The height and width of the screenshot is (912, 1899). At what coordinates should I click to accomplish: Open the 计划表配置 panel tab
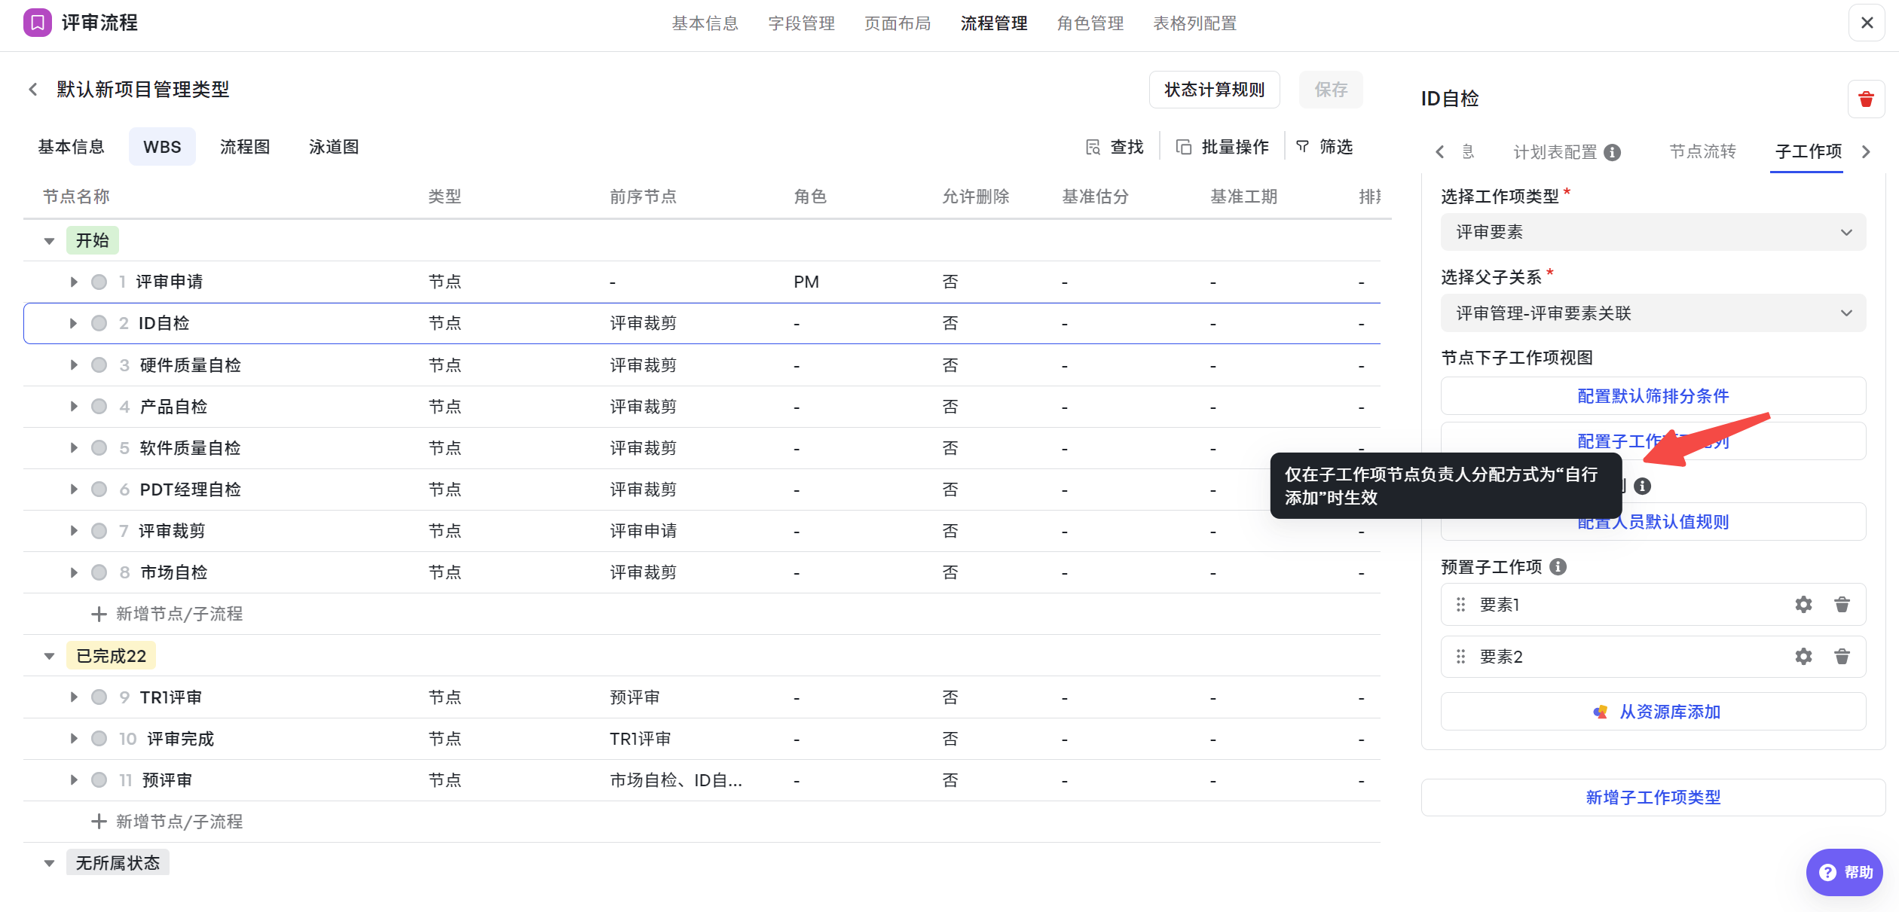click(1555, 152)
